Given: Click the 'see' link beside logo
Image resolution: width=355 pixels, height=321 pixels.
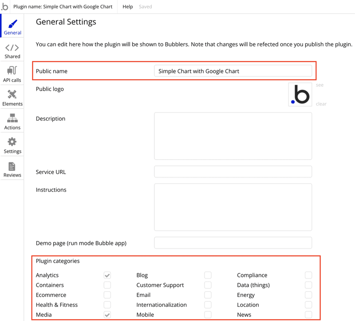Looking at the screenshot, I should pos(319,85).
